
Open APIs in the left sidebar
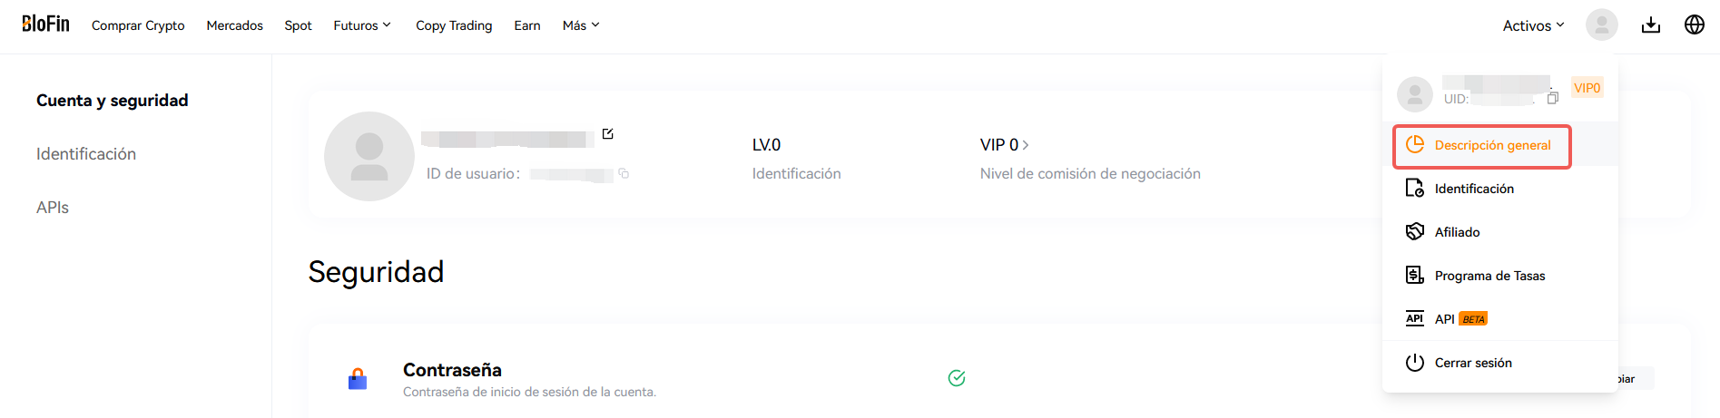pyautogui.click(x=53, y=208)
